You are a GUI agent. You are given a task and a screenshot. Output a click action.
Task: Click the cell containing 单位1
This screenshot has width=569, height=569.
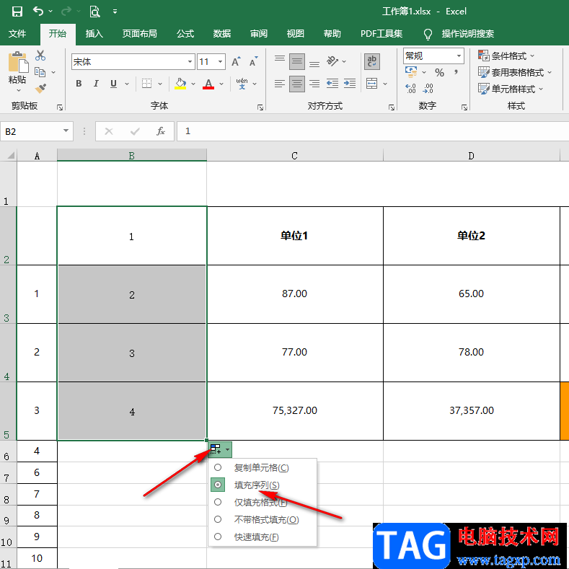pos(295,236)
